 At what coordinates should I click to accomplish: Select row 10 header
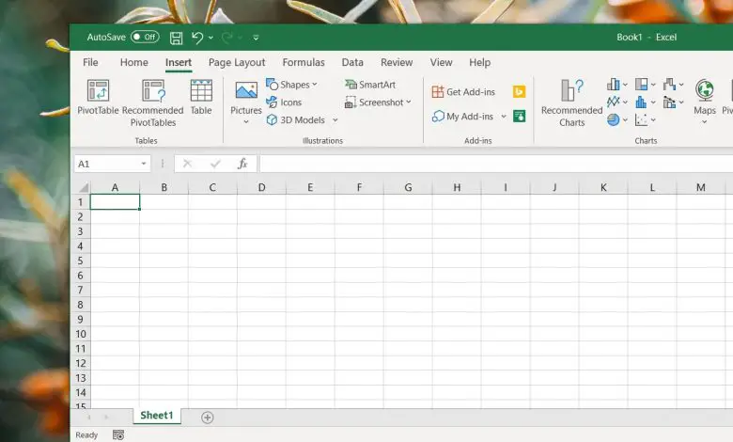point(80,334)
